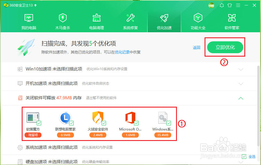261x165 pixels.
Task: Expand the 硬盘加速项 section chevron
Action: tap(241, 162)
